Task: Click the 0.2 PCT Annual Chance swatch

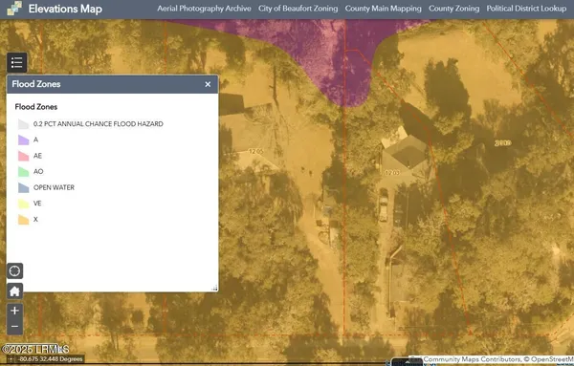Action: (23, 124)
